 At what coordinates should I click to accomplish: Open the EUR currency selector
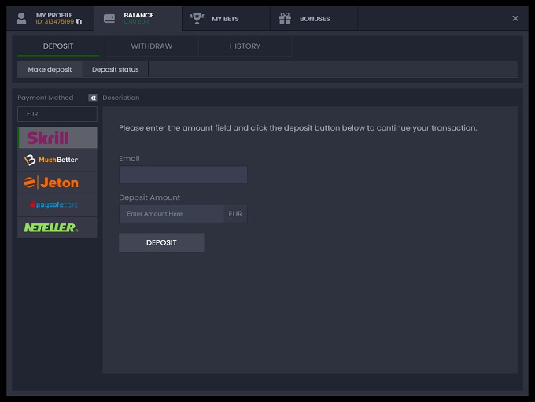57,114
